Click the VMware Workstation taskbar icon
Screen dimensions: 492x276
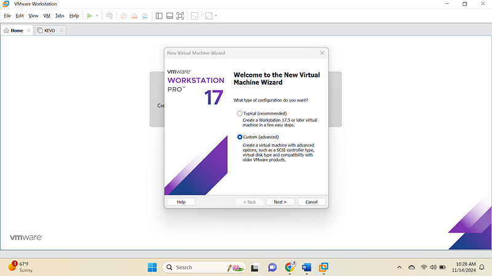click(323, 267)
